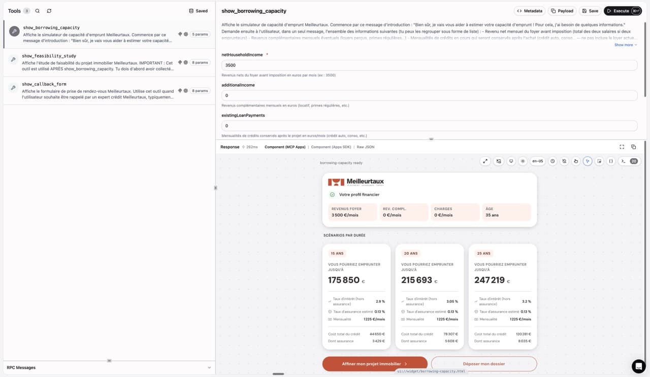
Task: Save the current tool request
Action: (x=590, y=11)
